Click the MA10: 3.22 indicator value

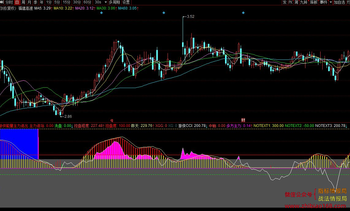coord(64,8)
